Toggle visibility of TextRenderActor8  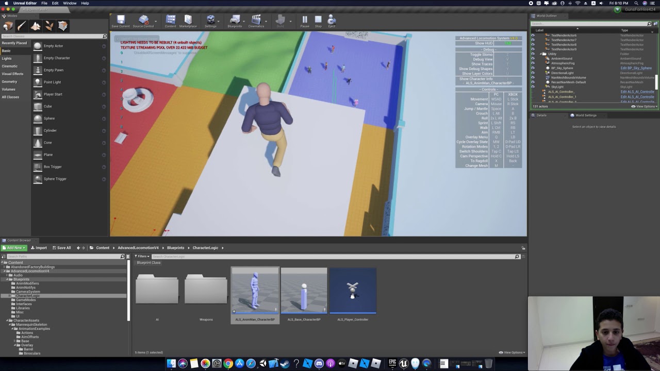pyautogui.click(x=533, y=44)
